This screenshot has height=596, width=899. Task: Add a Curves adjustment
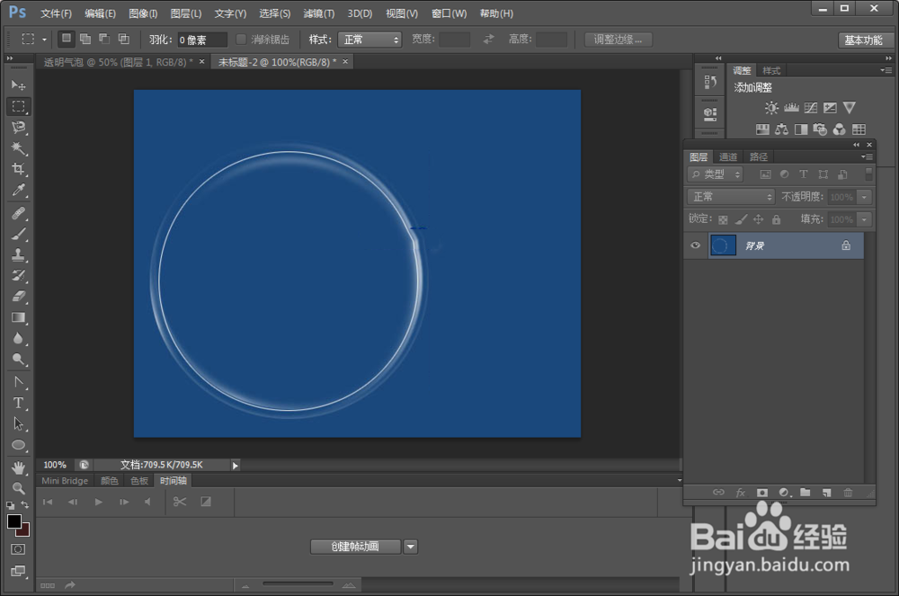pyautogui.click(x=811, y=108)
